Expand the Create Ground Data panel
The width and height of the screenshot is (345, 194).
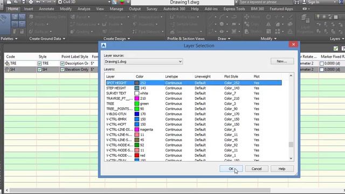coord(47,39)
